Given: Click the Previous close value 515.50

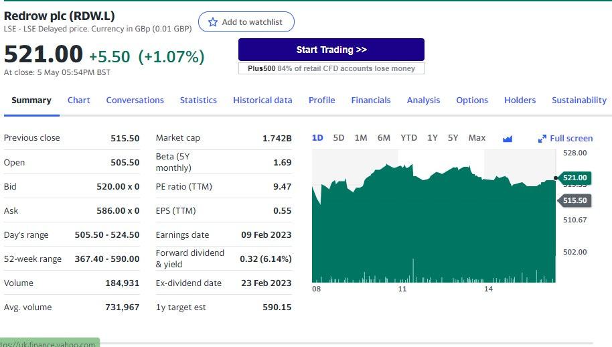Looking at the screenshot, I should (x=125, y=139).
